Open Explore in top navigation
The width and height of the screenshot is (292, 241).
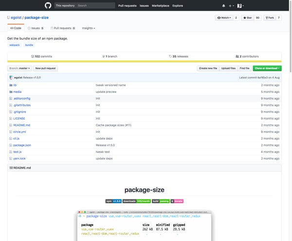(178, 6)
